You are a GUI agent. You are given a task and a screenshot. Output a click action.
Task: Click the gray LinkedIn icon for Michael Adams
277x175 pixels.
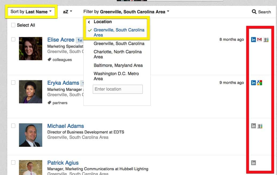click(253, 126)
